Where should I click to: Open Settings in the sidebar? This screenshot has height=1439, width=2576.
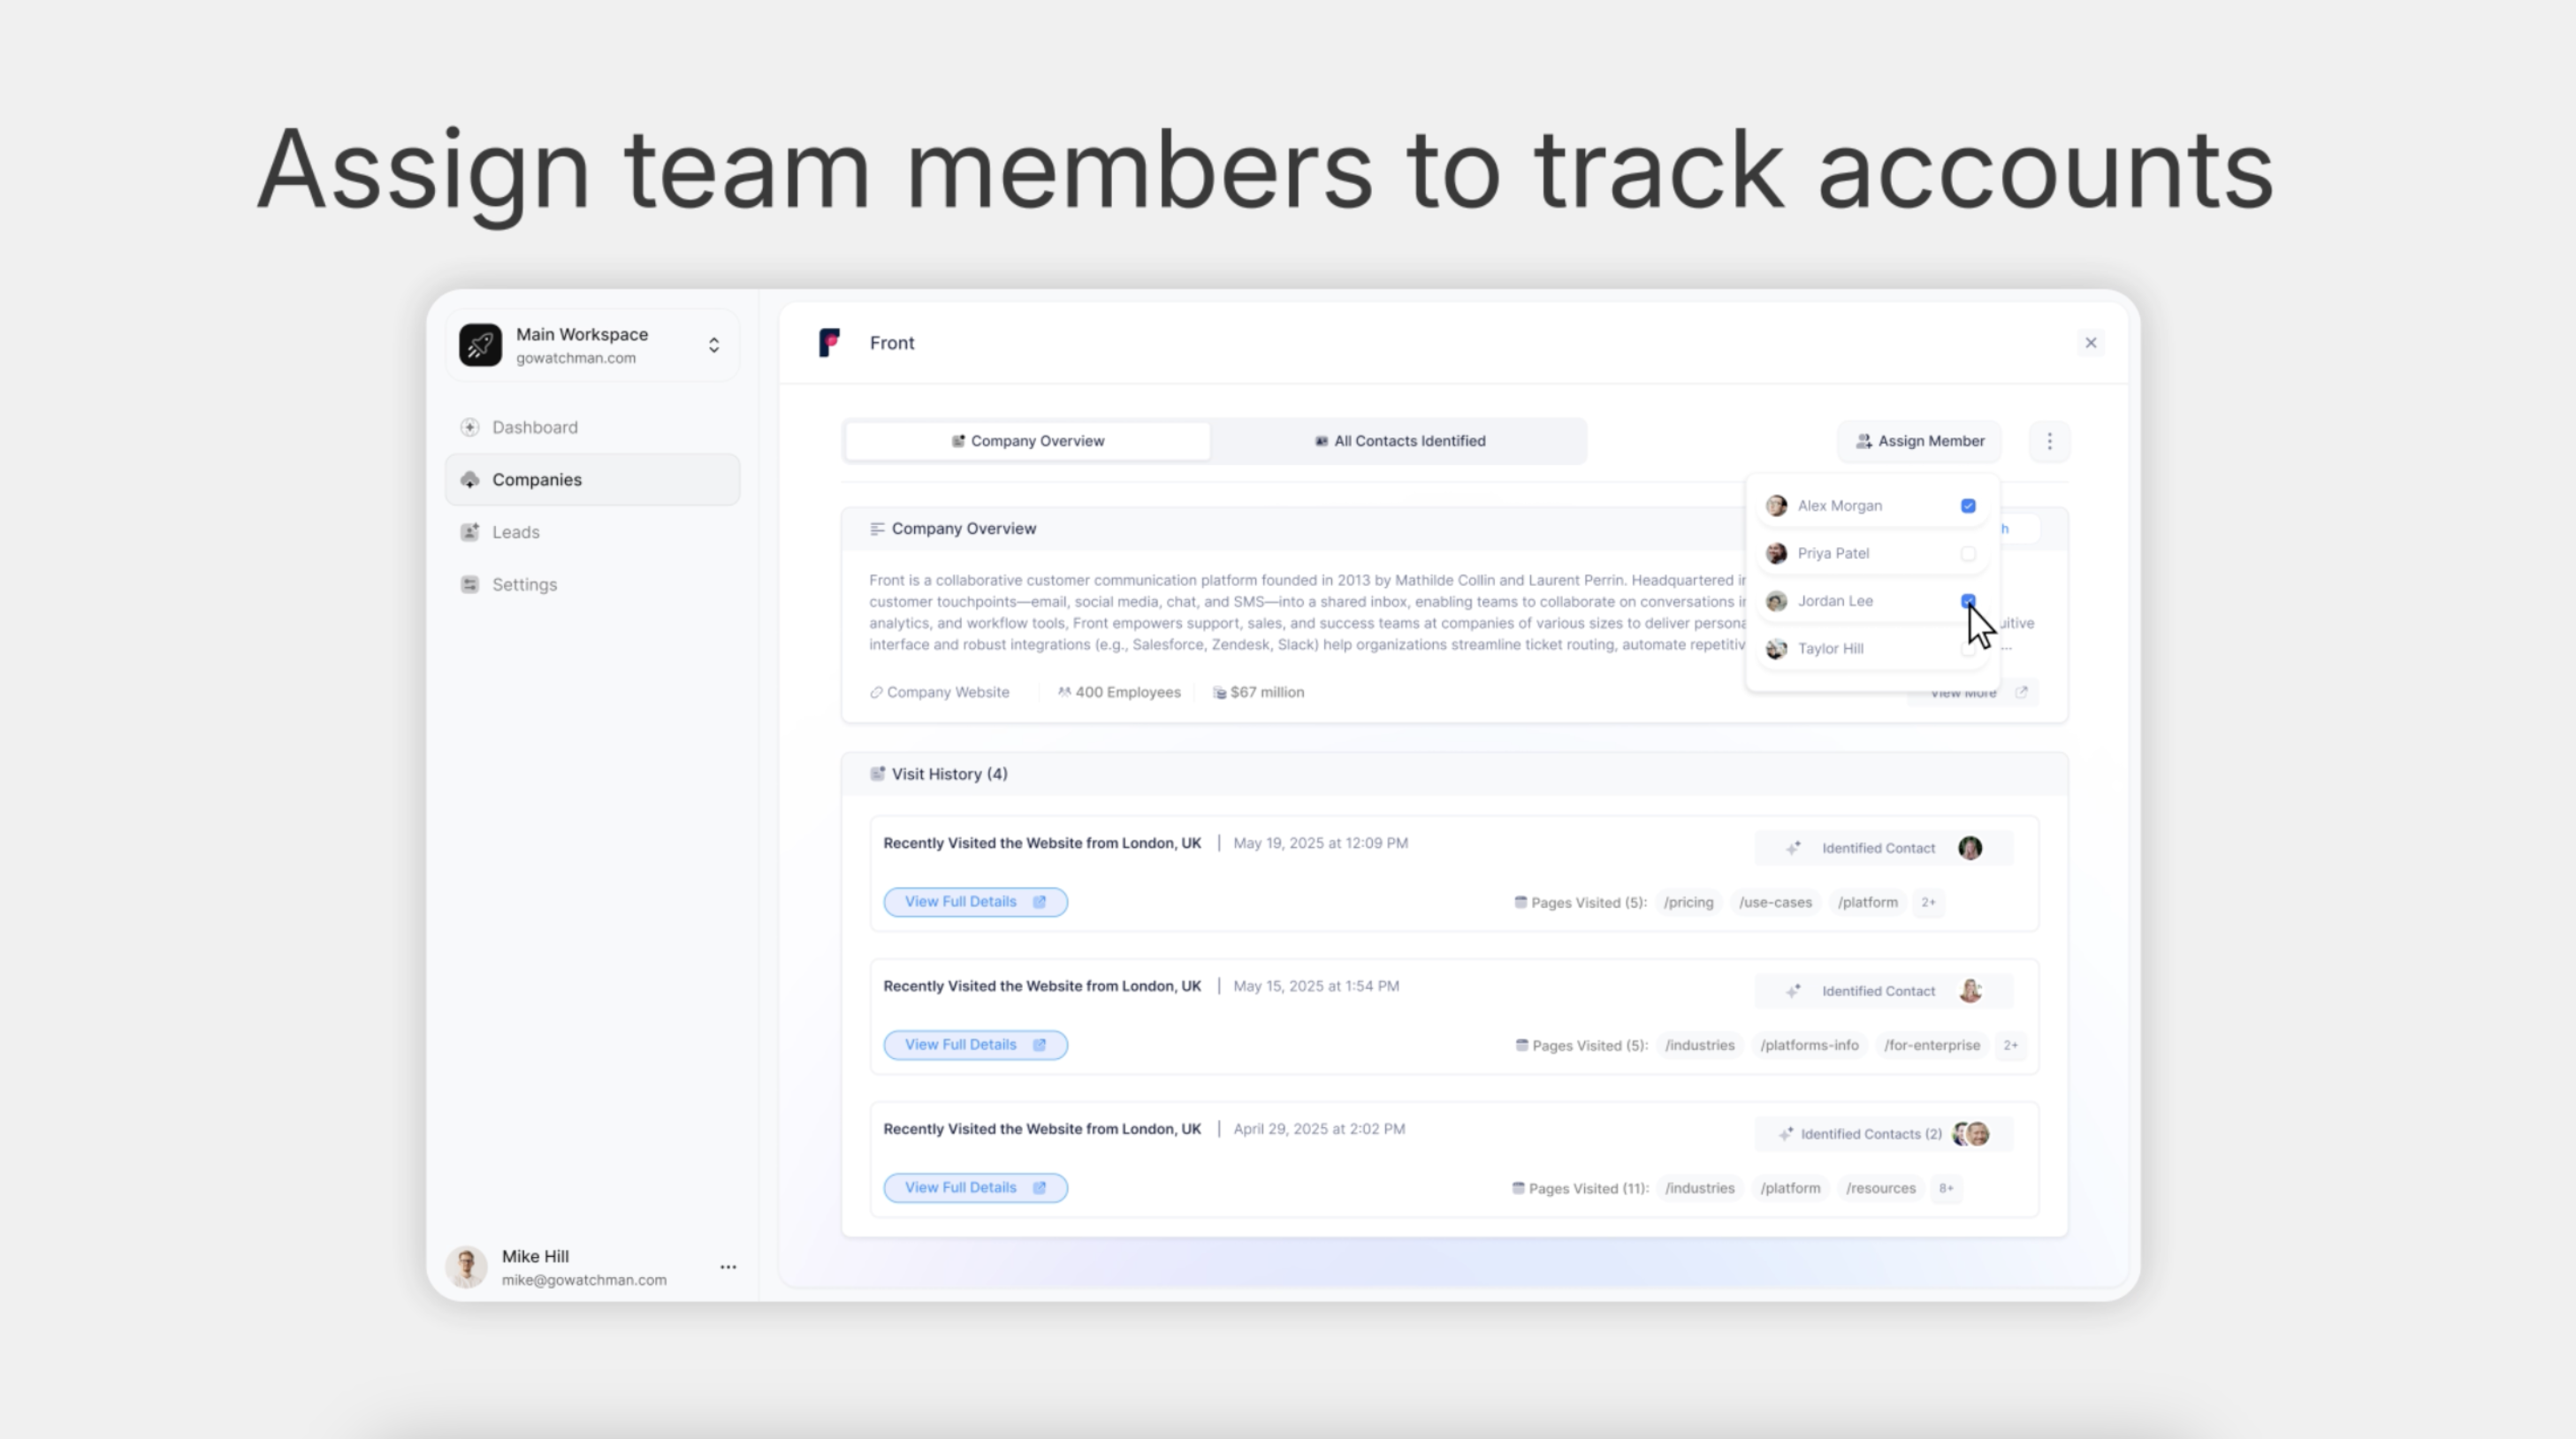(592, 584)
